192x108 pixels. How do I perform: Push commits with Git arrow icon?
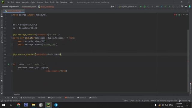click(x=169, y=7)
